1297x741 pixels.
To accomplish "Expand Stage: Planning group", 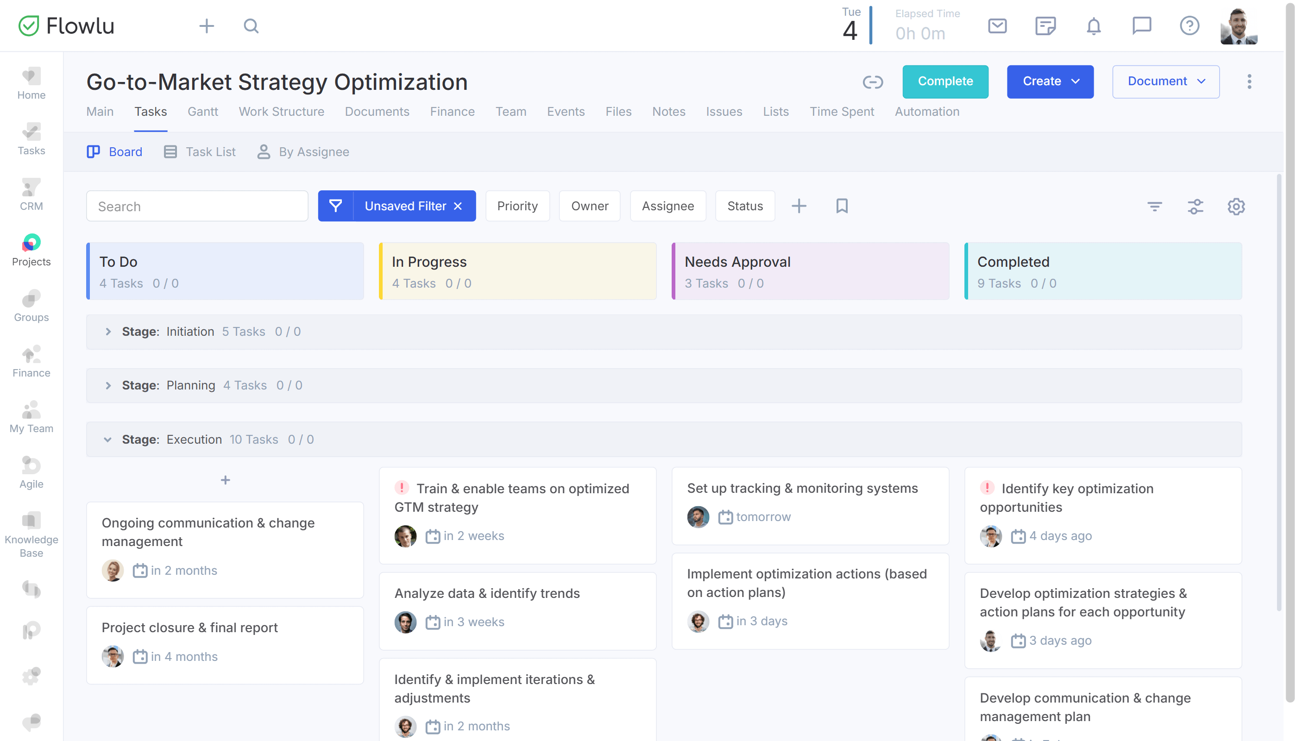I will pos(108,386).
